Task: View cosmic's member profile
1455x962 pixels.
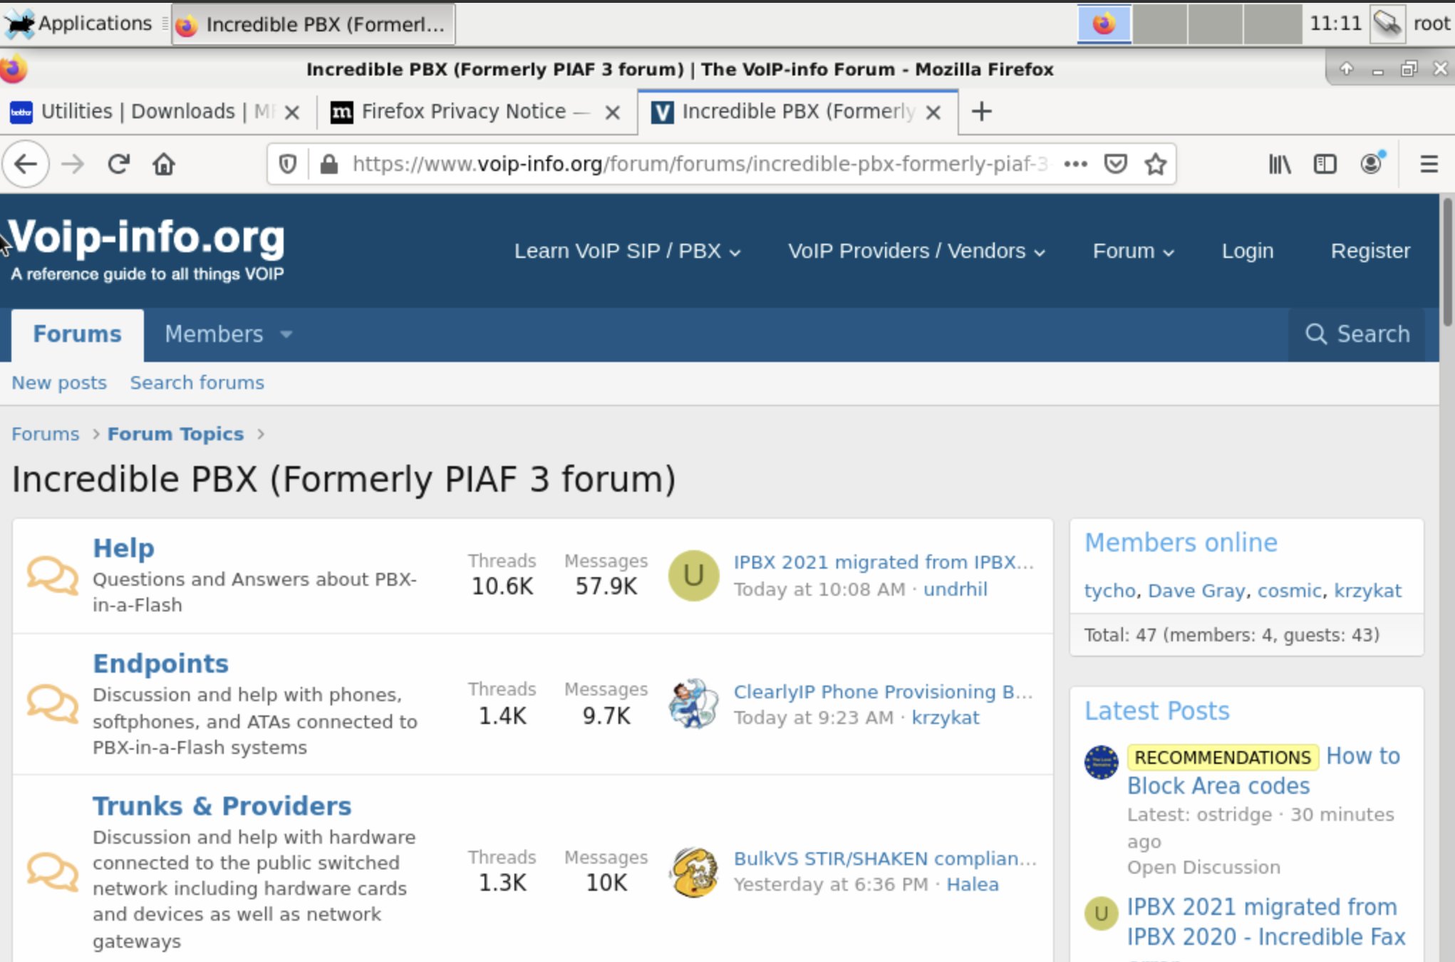Action: click(1289, 591)
